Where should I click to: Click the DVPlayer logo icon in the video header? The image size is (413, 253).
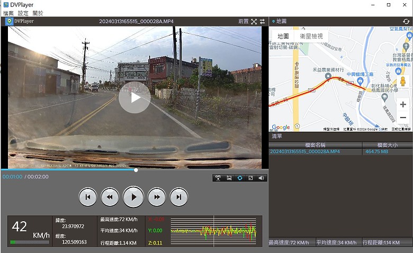[x=9, y=21]
